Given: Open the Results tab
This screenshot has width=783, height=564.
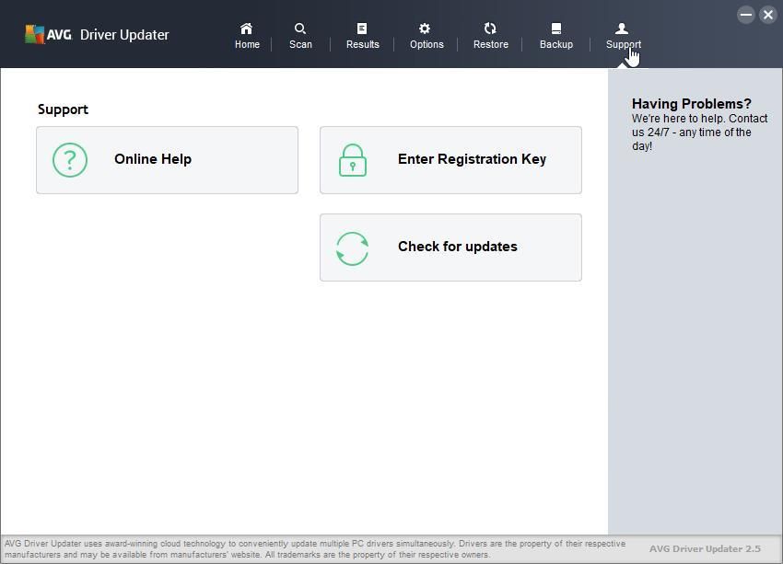Looking at the screenshot, I should (x=363, y=36).
